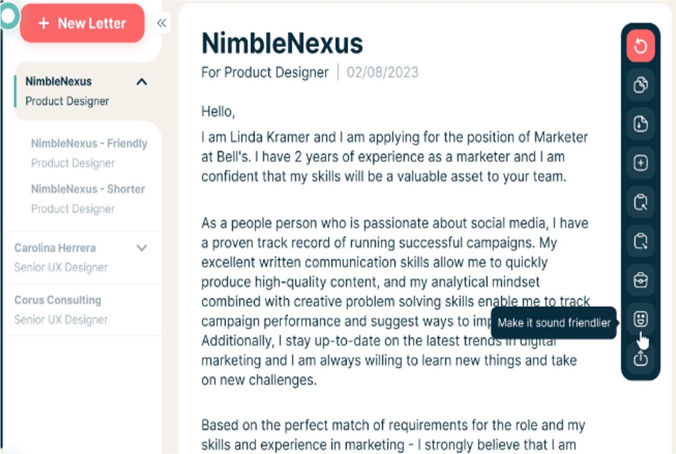Click the plus square icon in toolbar
This screenshot has height=454, width=676.
(x=641, y=163)
